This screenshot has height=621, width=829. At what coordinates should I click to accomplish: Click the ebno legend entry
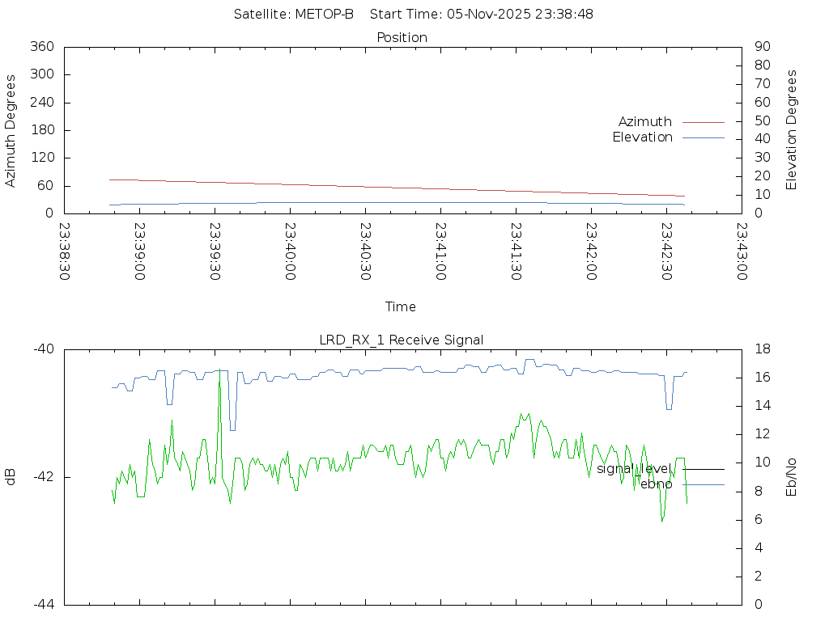(x=656, y=484)
